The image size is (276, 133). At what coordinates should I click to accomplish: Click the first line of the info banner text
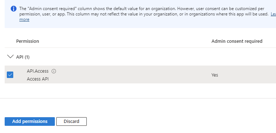[142, 9]
